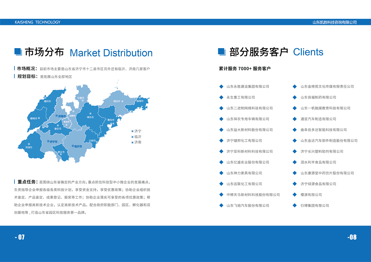Screen dimensions: 371x262
Task: Click the KAISHENG TECHNOLOGY header text
Action: 38,22
